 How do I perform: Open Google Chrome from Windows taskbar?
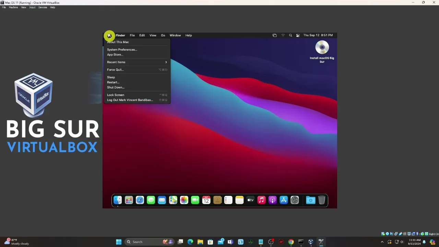pyautogui.click(x=291, y=242)
